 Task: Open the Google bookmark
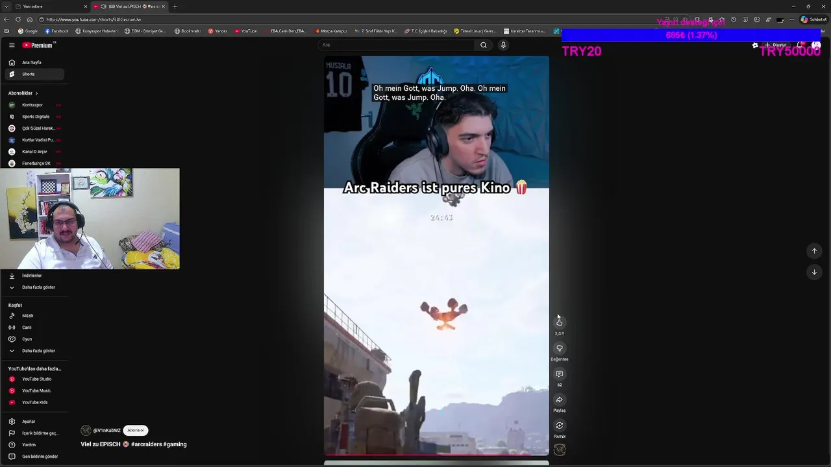click(28, 31)
